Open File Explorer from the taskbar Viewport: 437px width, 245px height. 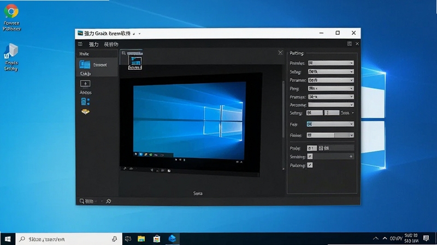coord(141,239)
